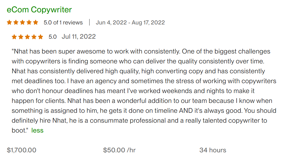
Task: Click the review paragraph about Nhat
Action: pos(142,91)
